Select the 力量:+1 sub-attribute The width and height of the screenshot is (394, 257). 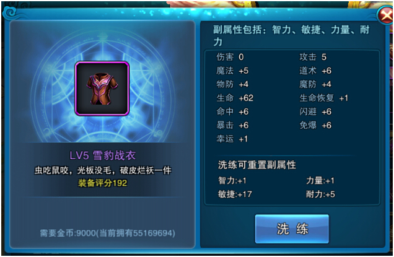pos(320,180)
